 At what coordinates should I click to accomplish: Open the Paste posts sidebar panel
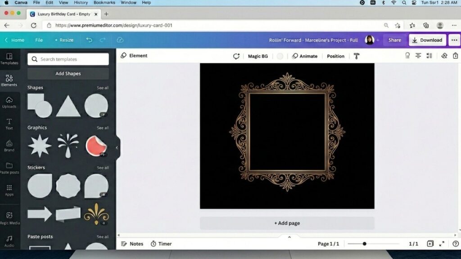point(9,168)
